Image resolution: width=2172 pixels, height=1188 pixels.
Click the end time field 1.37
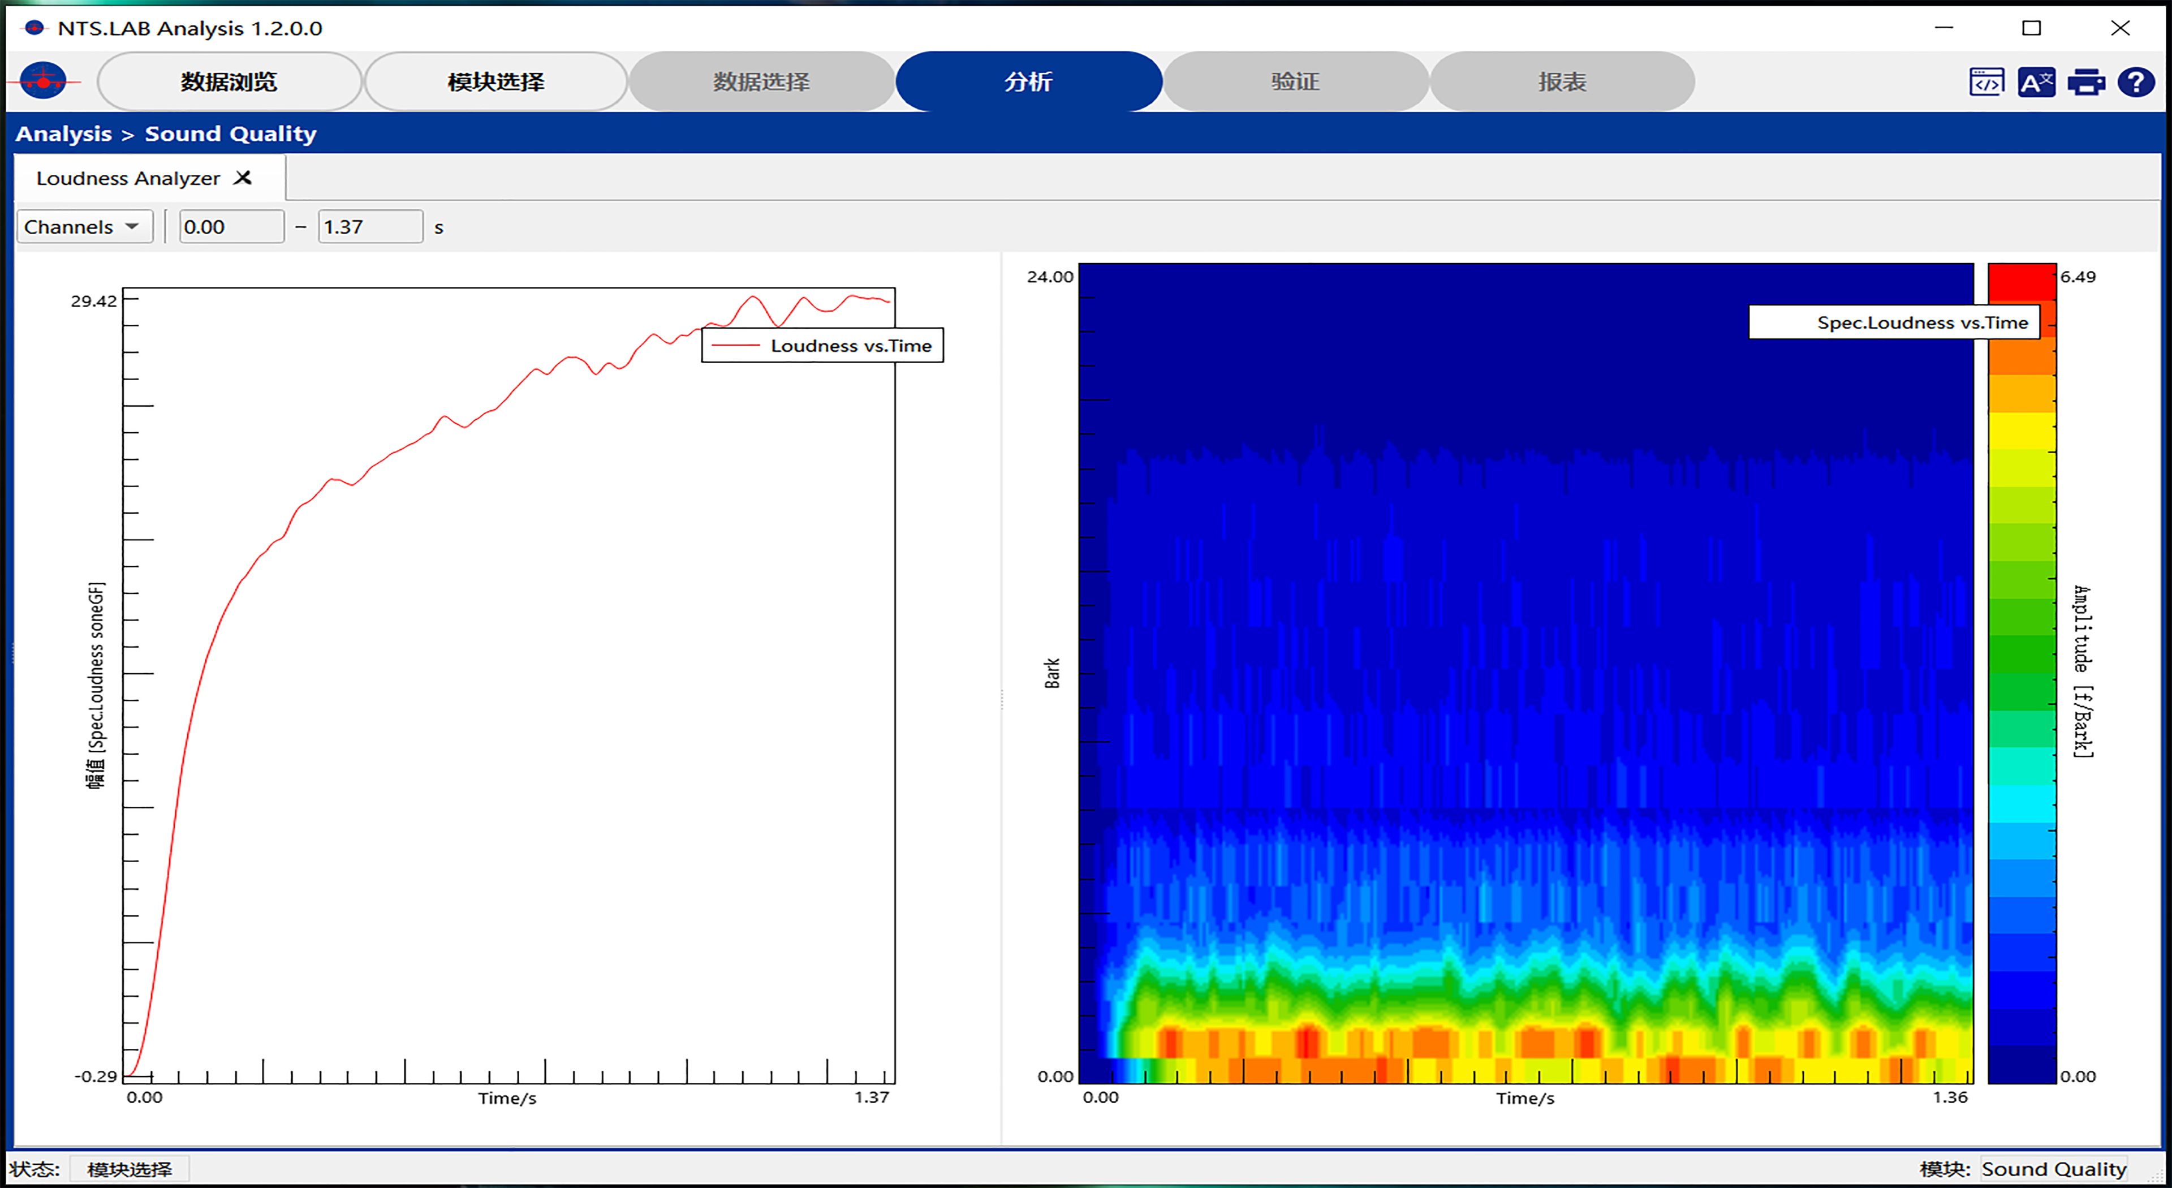coord(369,227)
